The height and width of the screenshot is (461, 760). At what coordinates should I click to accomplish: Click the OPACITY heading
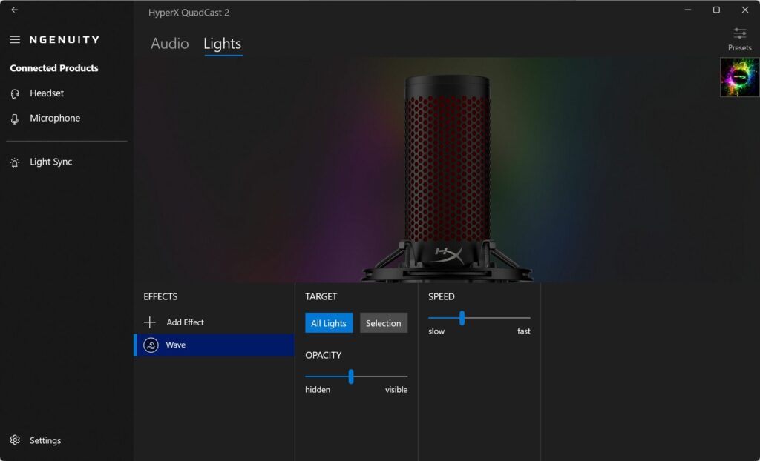point(324,356)
